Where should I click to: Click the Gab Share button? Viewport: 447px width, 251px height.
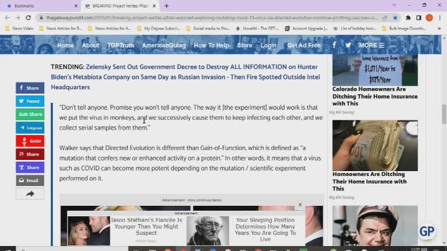[30, 114]
